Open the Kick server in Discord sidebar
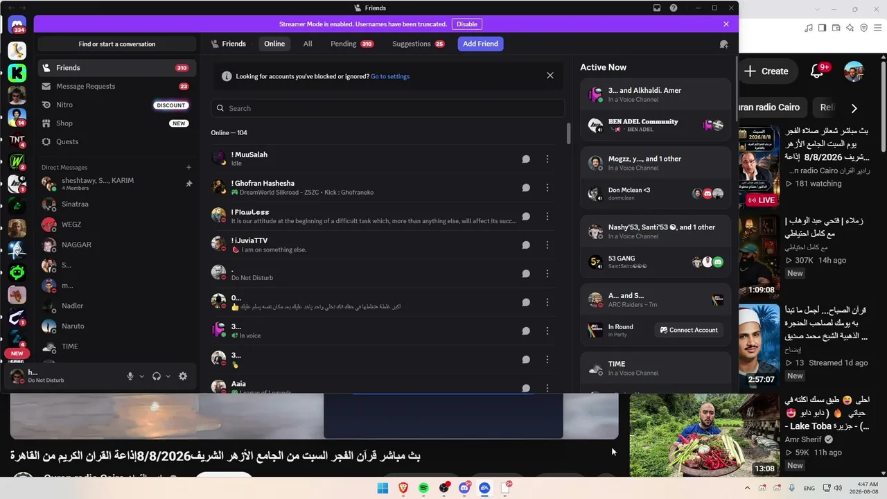 pos(17,72)
